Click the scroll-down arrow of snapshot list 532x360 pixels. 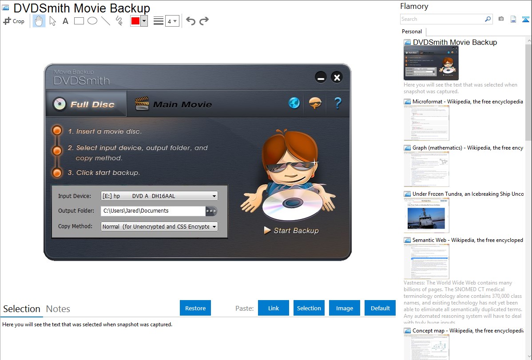[x=528, y=356]
